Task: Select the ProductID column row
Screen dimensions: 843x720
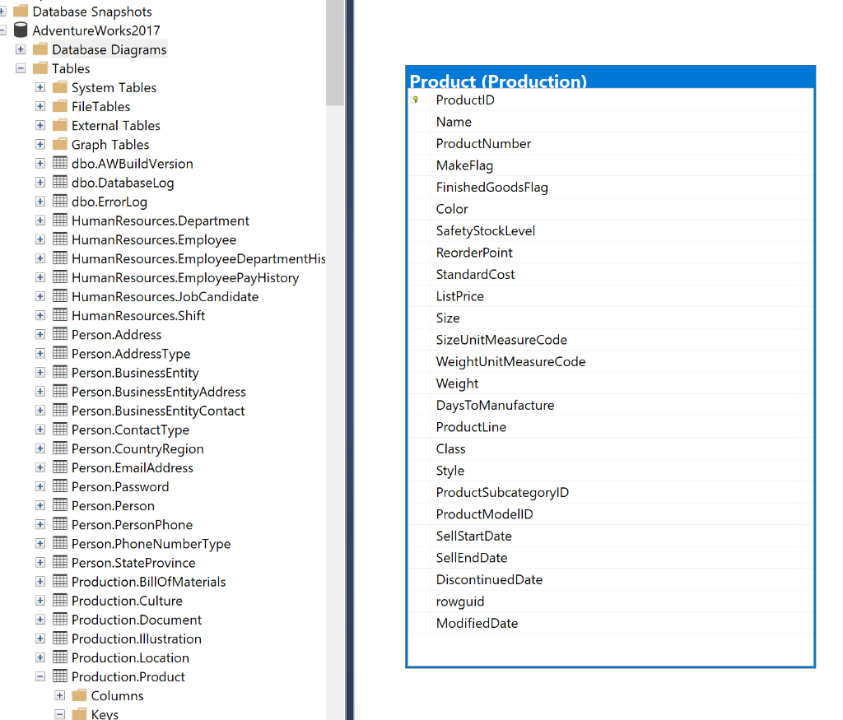Action: [x=610, y=100]
